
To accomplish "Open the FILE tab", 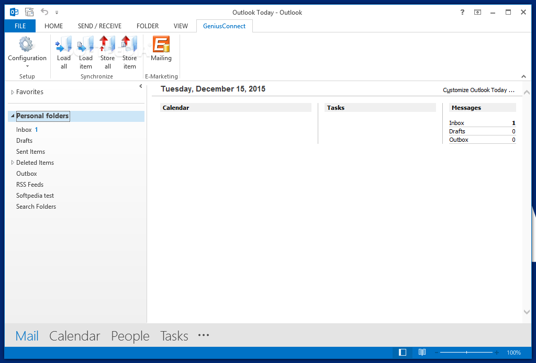I will 20,26.
